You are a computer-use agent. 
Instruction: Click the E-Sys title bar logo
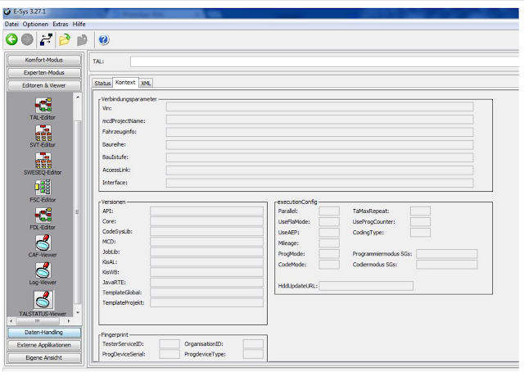click(7, 11)
